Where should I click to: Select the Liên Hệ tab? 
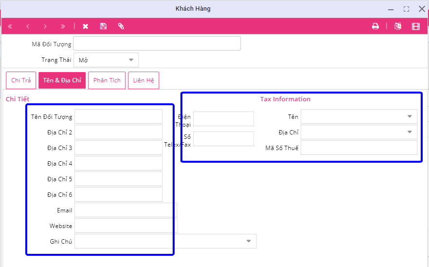coord(143,80)
